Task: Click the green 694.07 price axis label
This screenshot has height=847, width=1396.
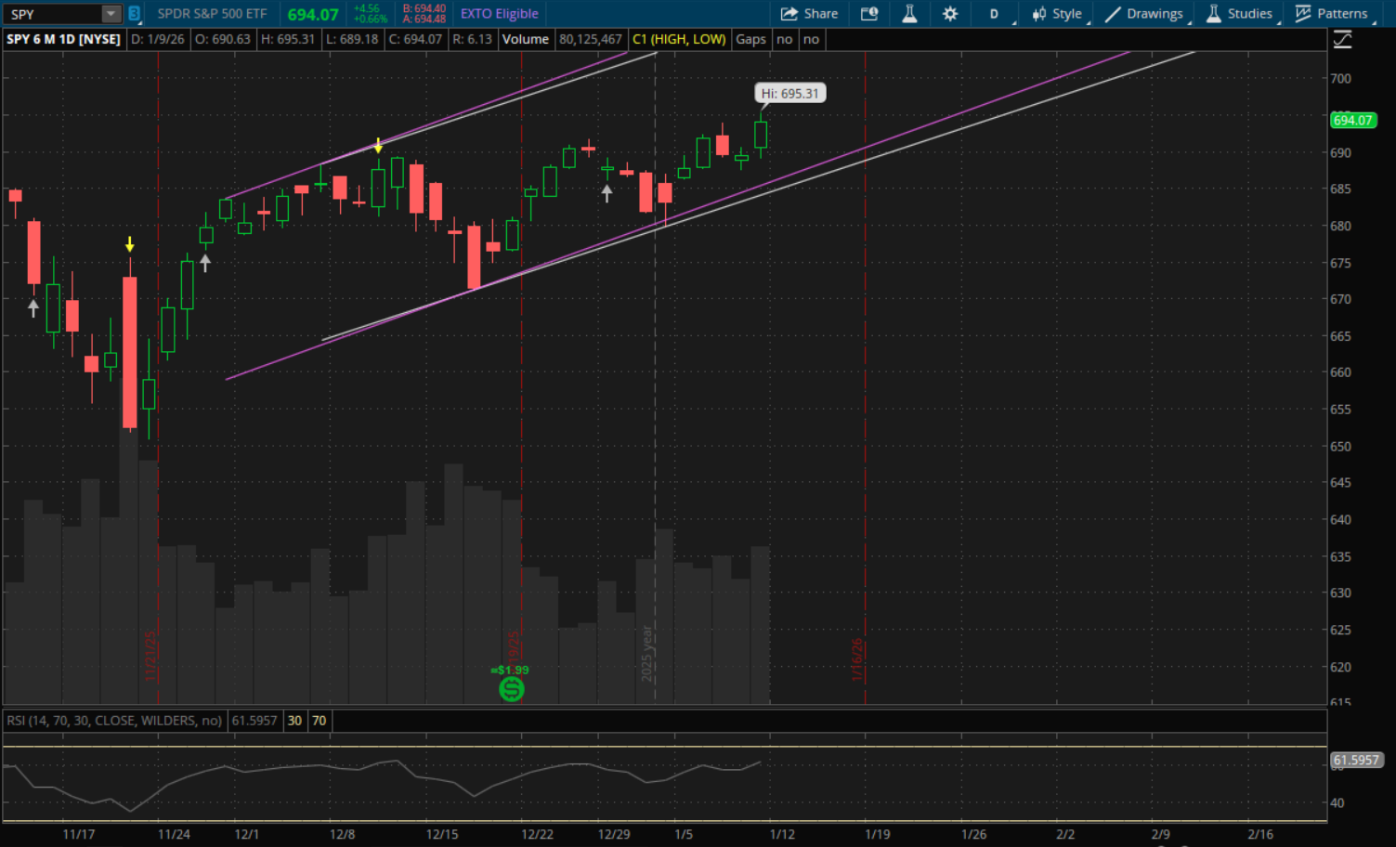Action: click(1351, 121)
